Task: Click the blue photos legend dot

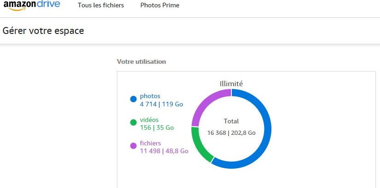Action: (x=133, y=99)
